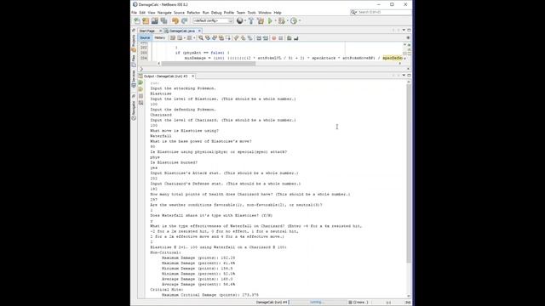The height and width of the screenshot is (306, 545).
Task: Click the Stop icon in Output sidebar
Action: click(141, 96)
